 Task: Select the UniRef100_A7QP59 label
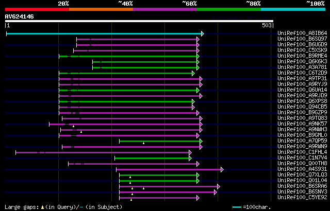(302, 141)
